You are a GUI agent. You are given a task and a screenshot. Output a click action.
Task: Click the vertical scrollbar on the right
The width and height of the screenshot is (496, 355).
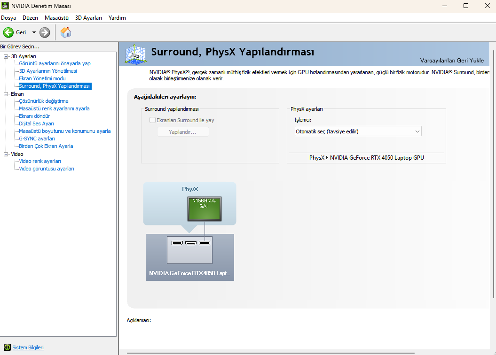(x=494, y=174)
